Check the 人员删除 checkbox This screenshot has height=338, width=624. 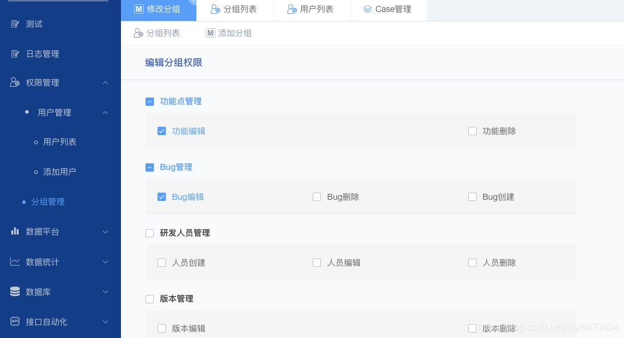(472, 263)
